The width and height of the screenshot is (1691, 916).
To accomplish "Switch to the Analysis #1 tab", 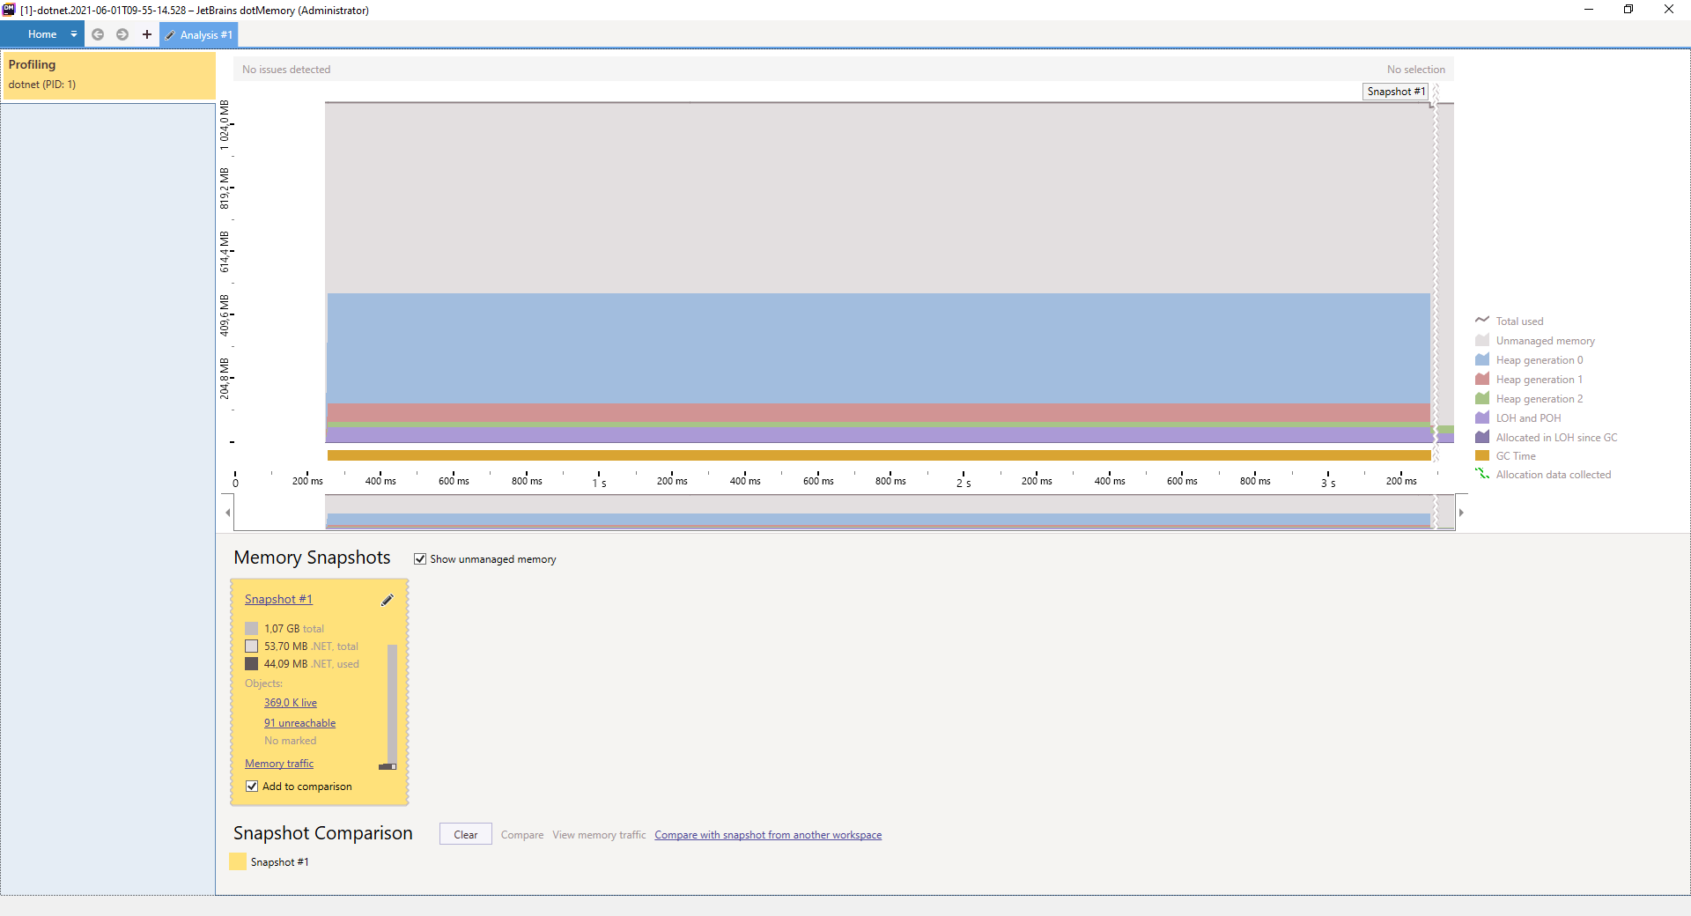I will pos(199,35).
